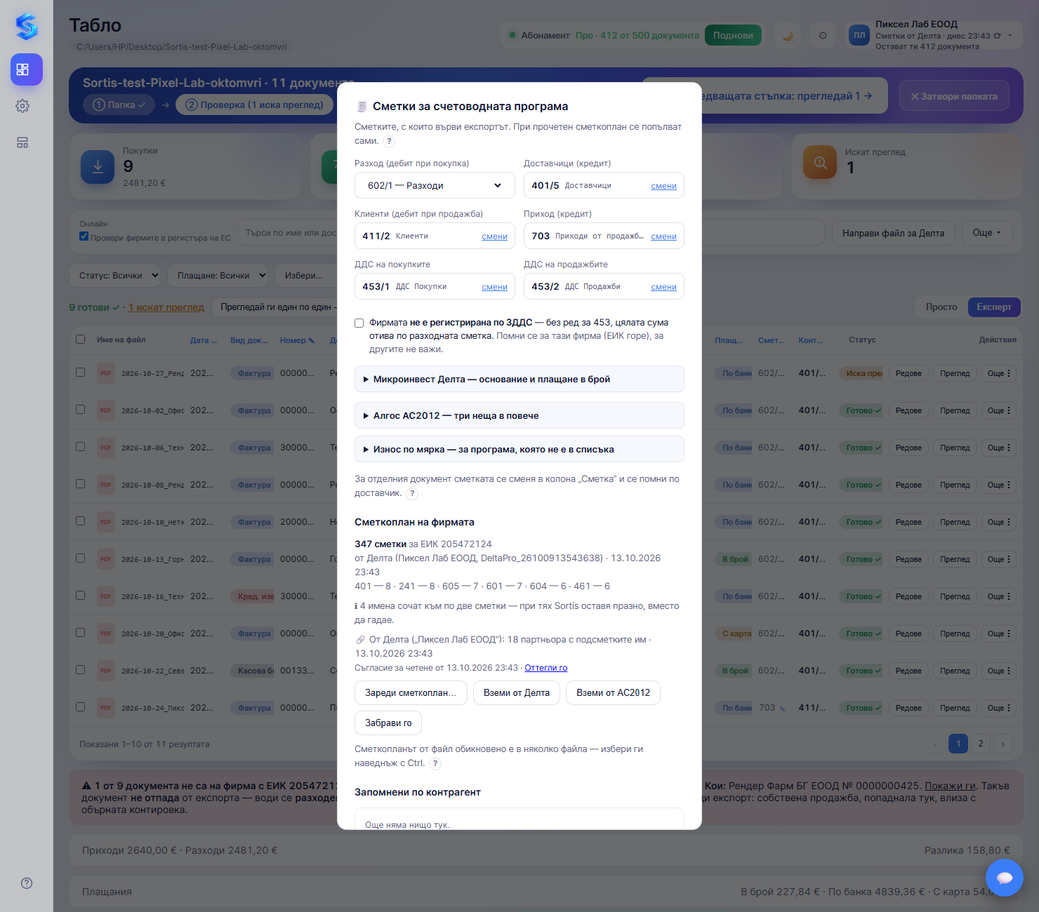Toggle dark mode moon icon
This screenshot has height=912, width=1039.
click(x=788, y=36)
